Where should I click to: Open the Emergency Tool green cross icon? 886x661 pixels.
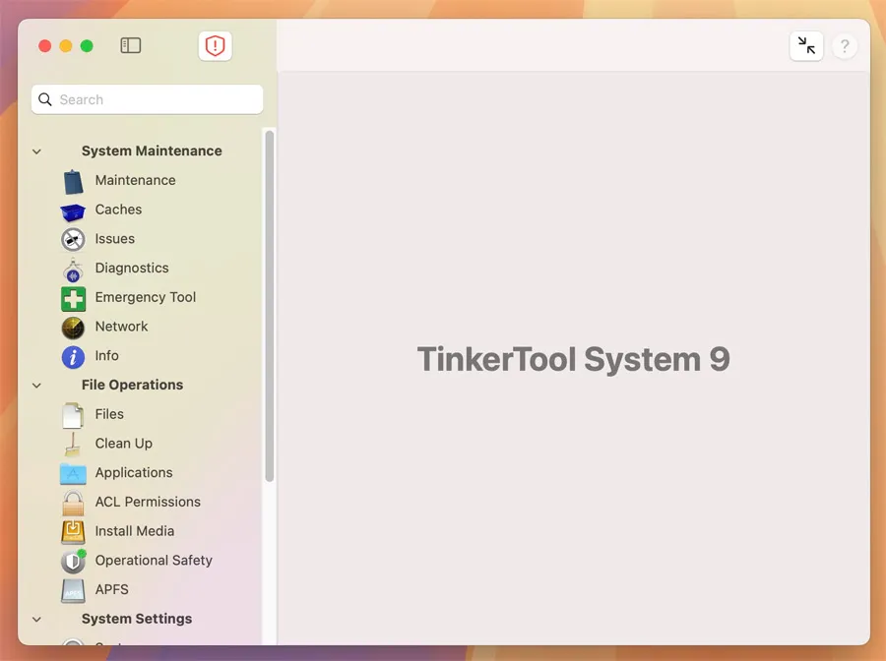(x=74, y=298)
